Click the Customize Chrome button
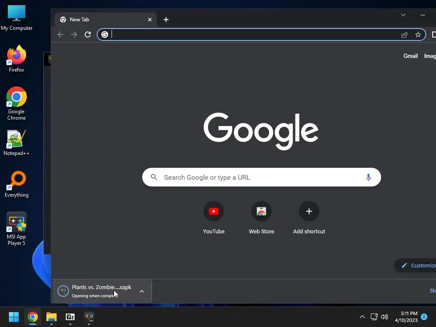Image resolution: width=436 pixels, height=327 pixels. [x=416, y=266]
